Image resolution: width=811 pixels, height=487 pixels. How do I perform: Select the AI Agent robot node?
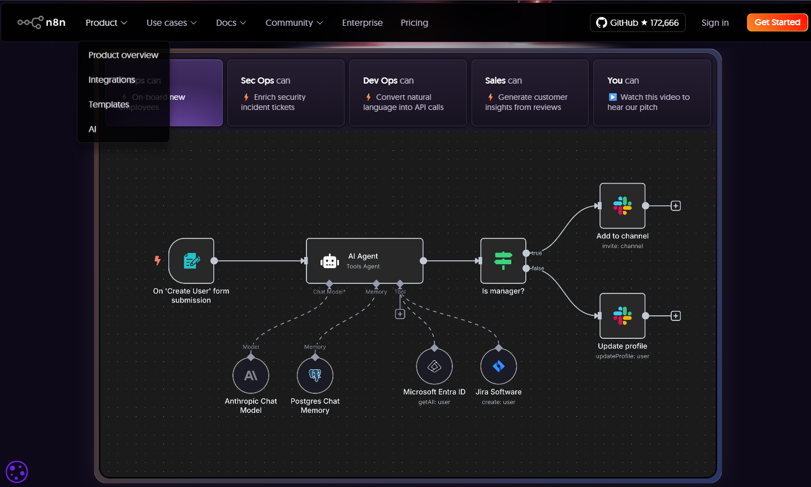tap(364, 261)
